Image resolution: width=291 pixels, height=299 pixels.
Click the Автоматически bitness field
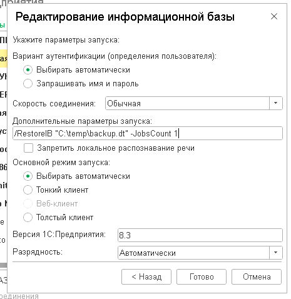tap(193, 253)
